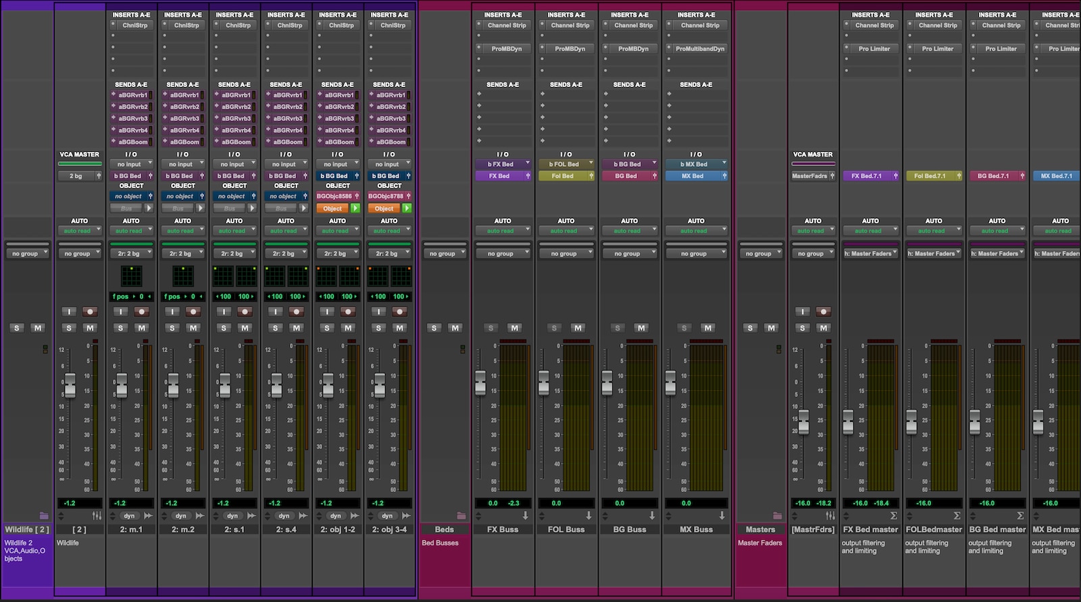Adjust the volume fader on 2: m.1
The height and width of the screenshot is (602, 1081).
pos(122,385)
